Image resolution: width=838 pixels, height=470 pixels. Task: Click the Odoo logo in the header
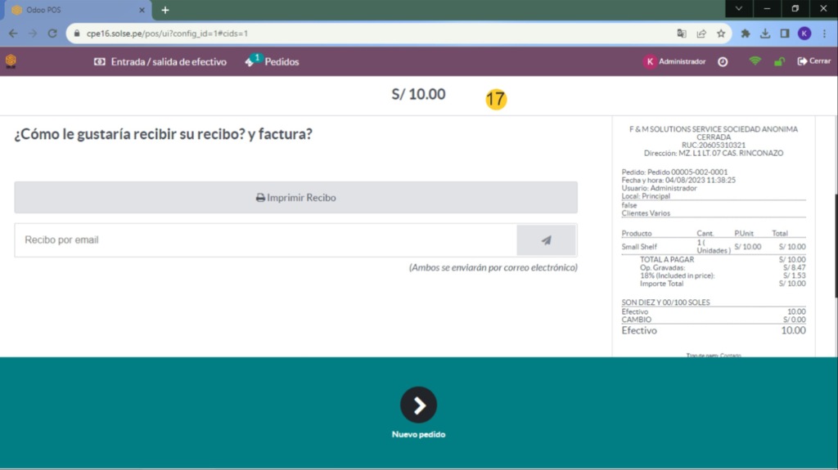click(11, 61)
